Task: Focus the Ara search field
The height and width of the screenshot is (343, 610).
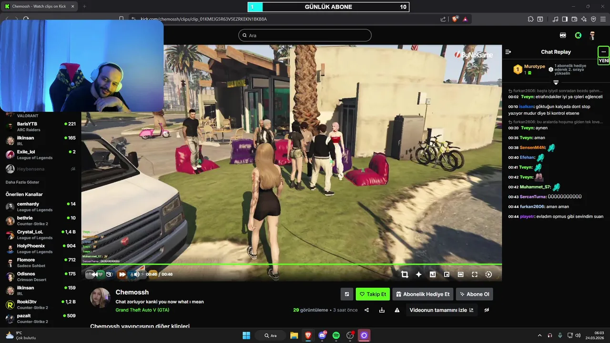Action: 305,35
